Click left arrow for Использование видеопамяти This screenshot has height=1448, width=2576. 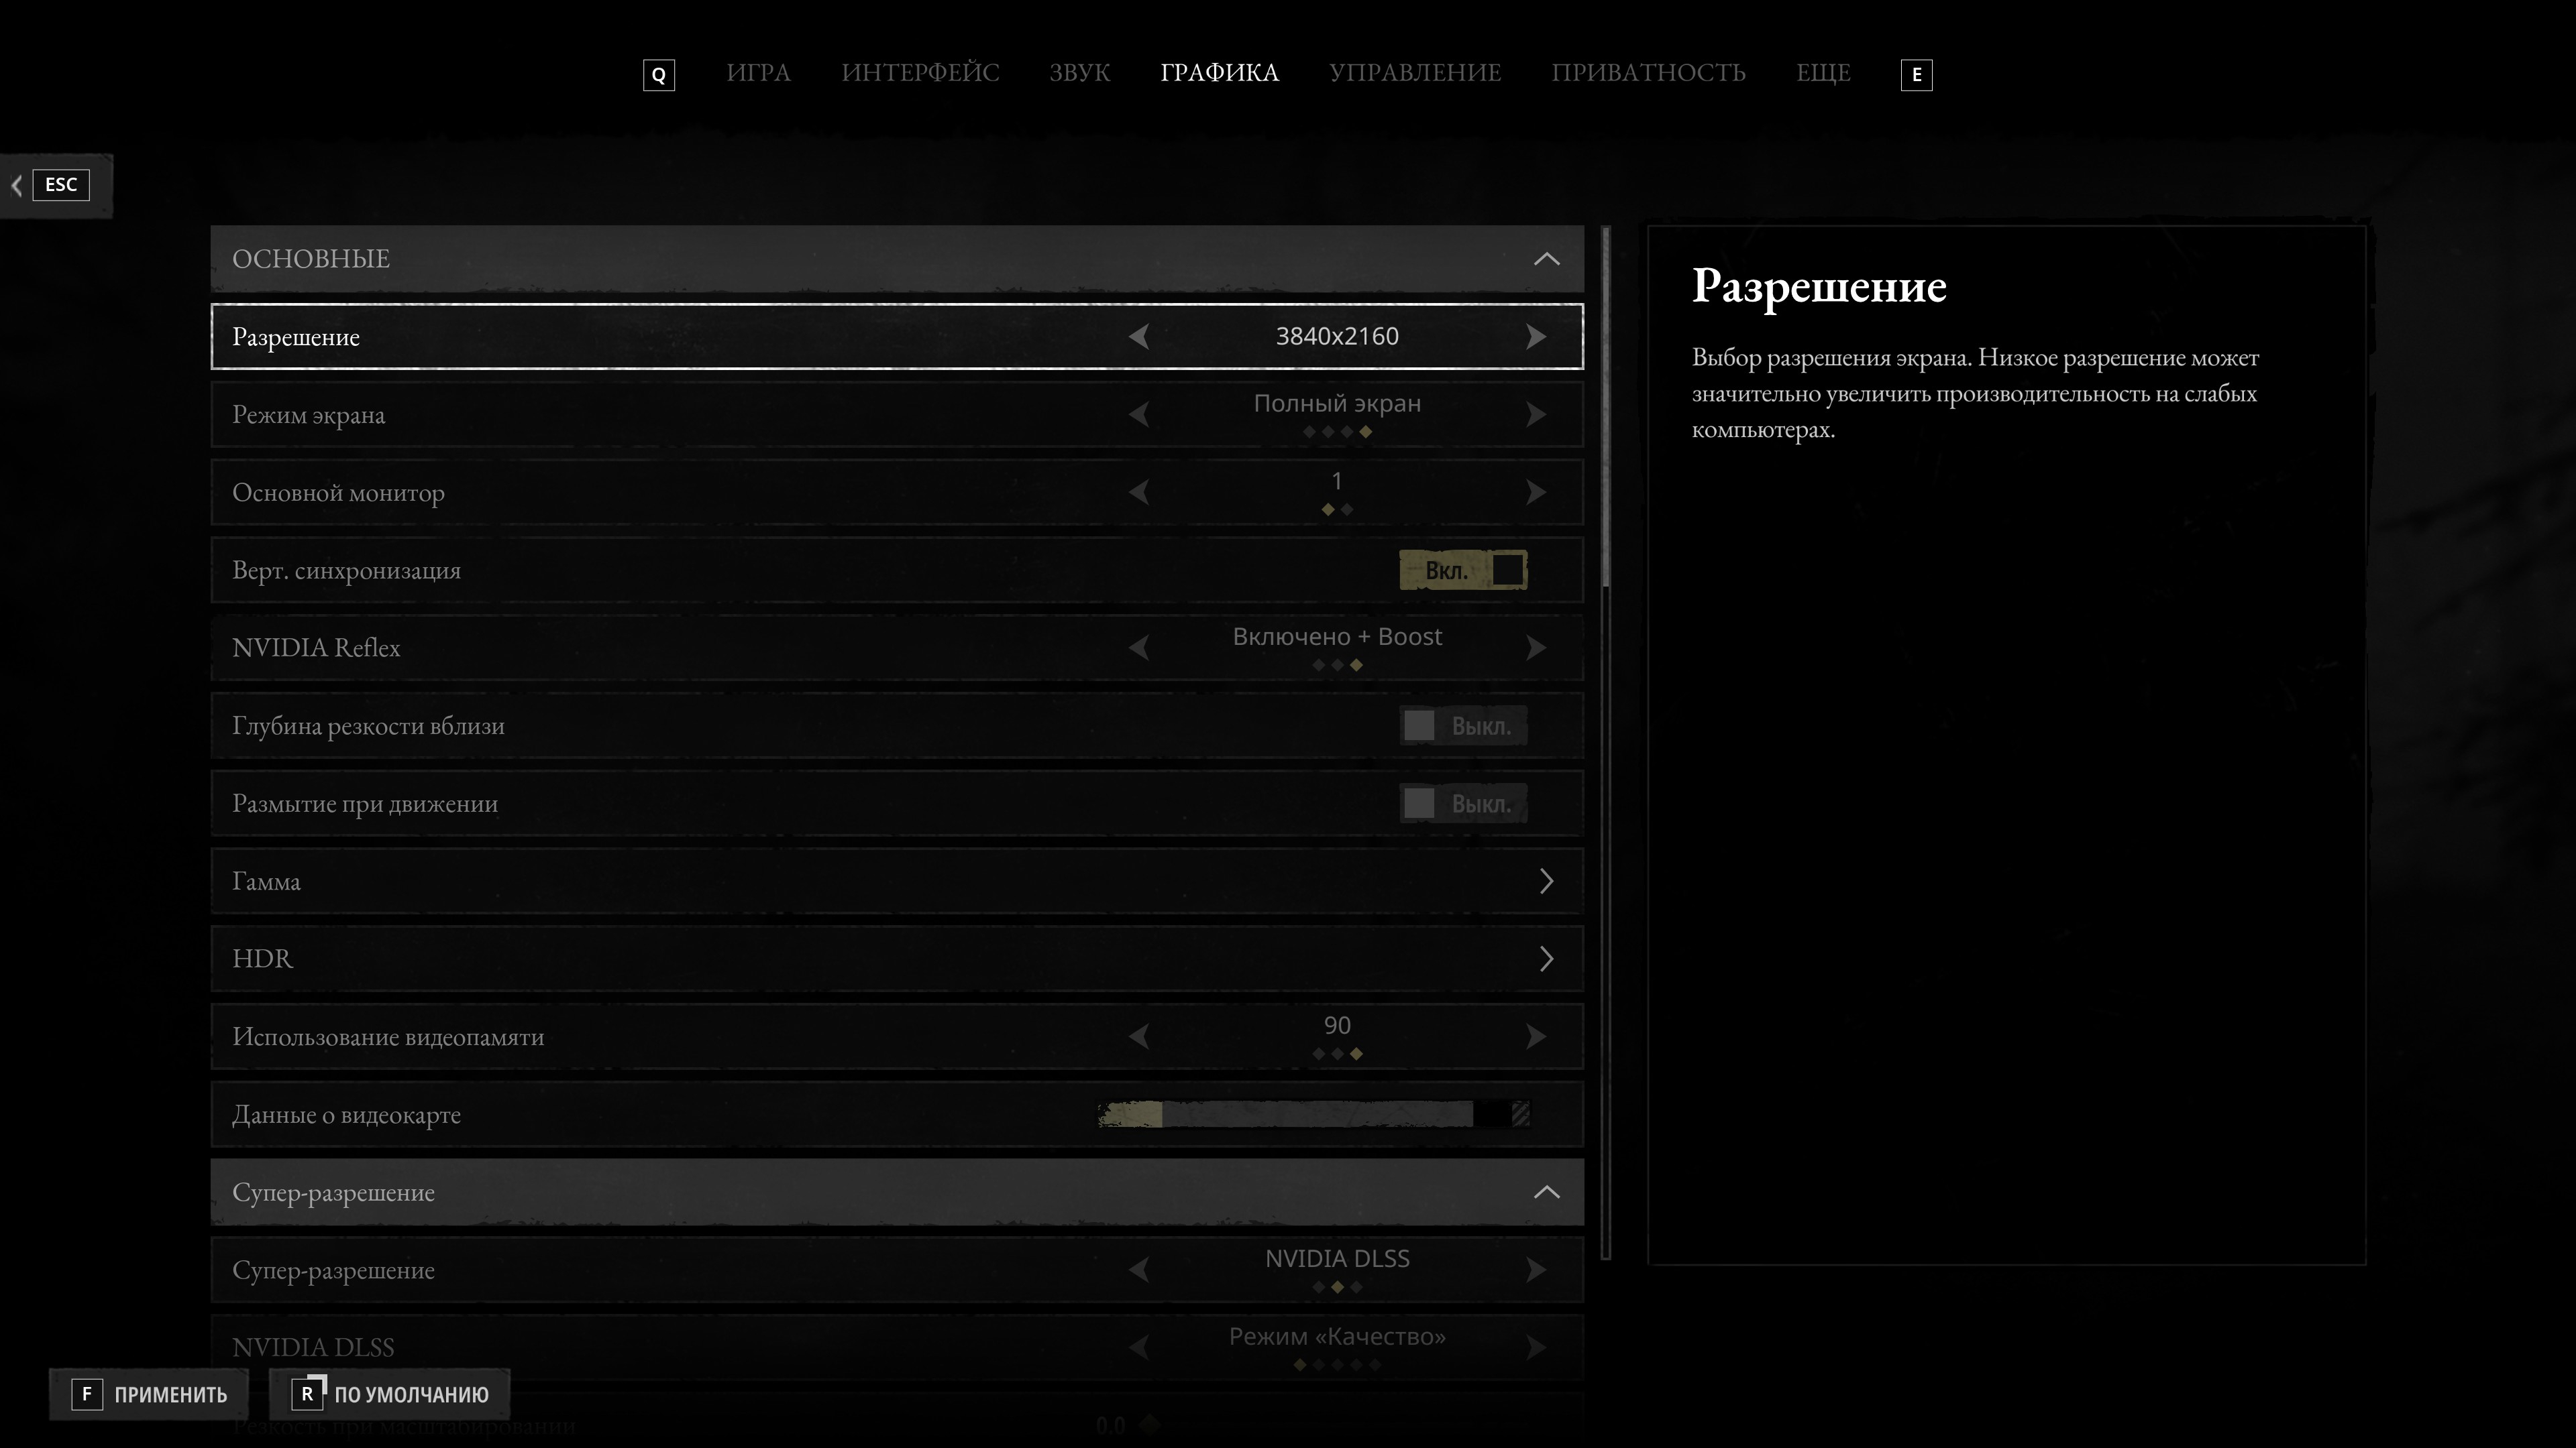[x=1138, y=1036]
